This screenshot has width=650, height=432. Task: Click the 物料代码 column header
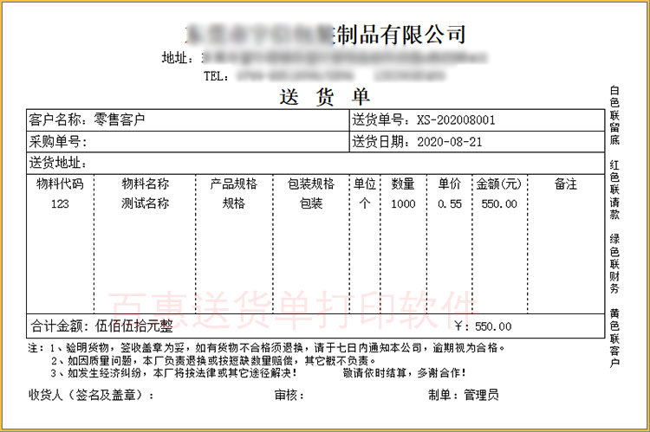click(x=60, y=184)
